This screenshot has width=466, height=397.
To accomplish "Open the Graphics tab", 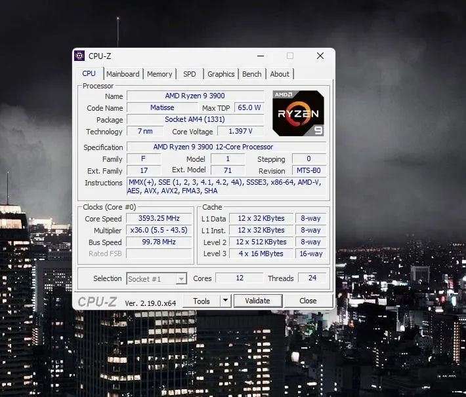I will [x=221, y=74].
